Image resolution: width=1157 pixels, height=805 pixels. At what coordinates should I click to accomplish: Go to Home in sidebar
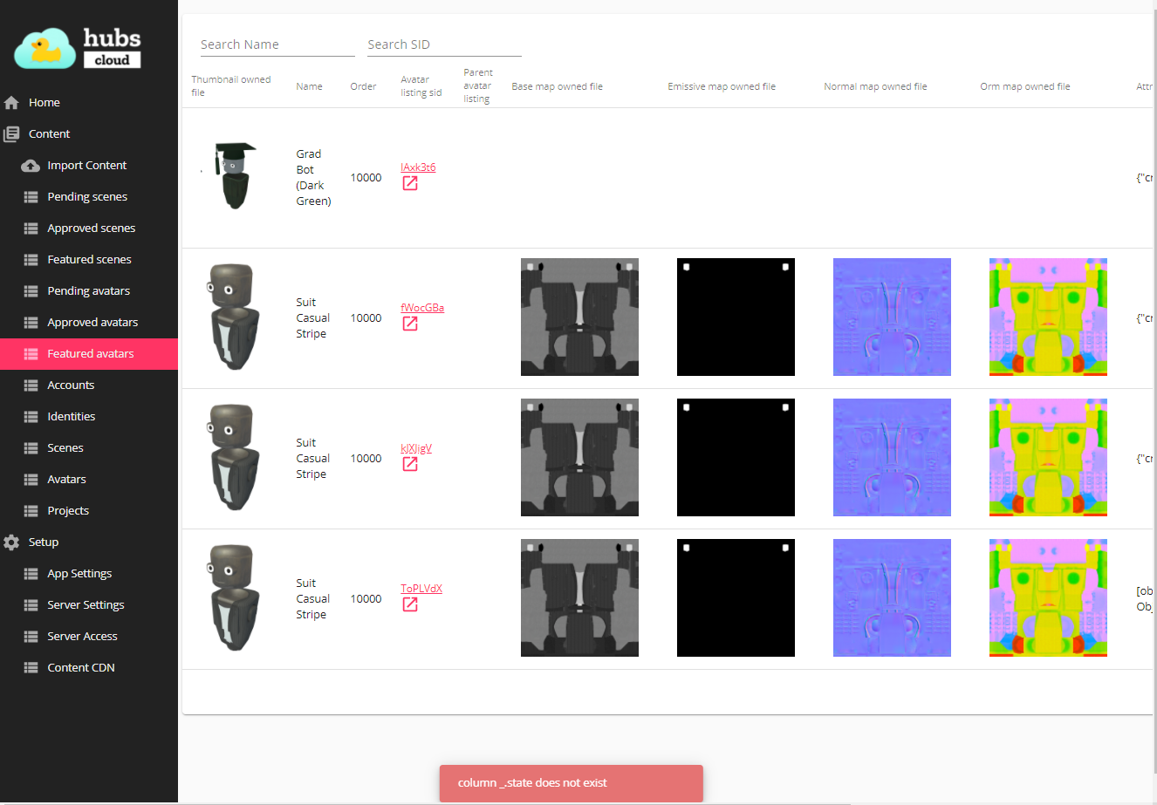[89, 103]
